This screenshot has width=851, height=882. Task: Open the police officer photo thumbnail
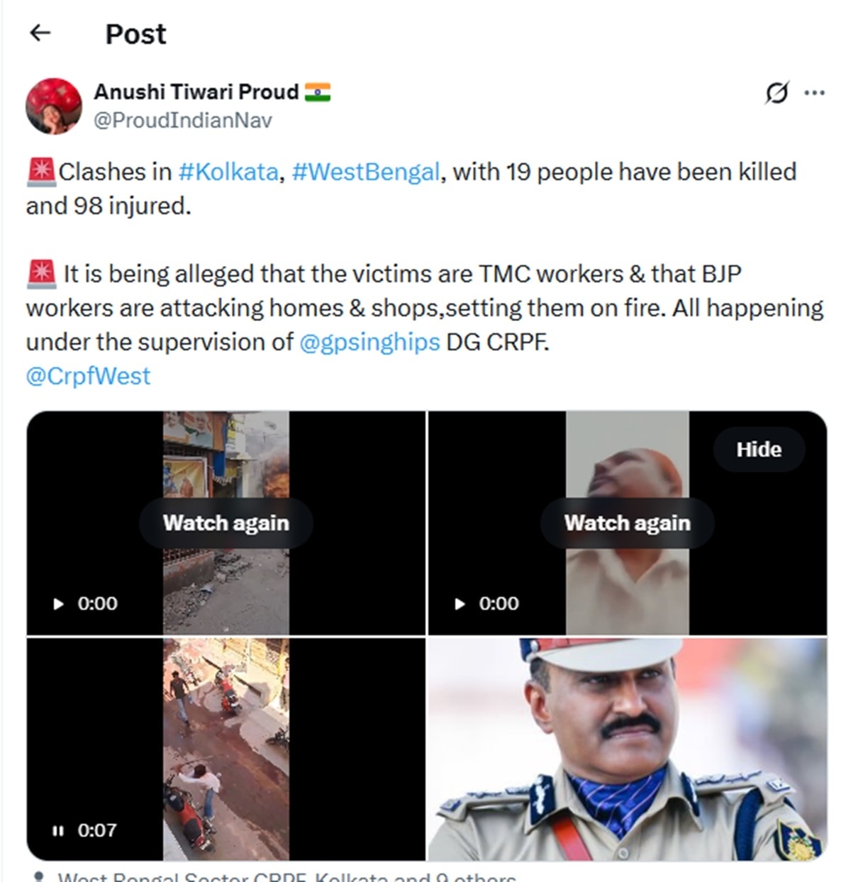[x=628, y=749]
